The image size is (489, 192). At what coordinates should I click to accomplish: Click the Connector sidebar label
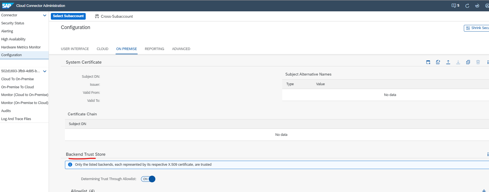pos(9,15)
